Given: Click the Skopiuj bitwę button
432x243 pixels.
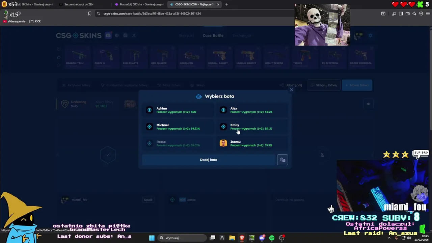Looking at the screenshot, I should [324, 85].
